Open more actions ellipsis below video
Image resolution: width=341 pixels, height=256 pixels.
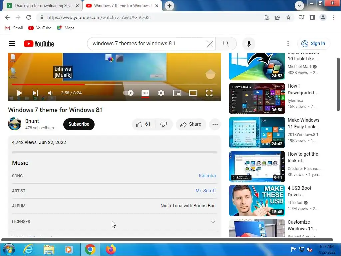[215, 124]
